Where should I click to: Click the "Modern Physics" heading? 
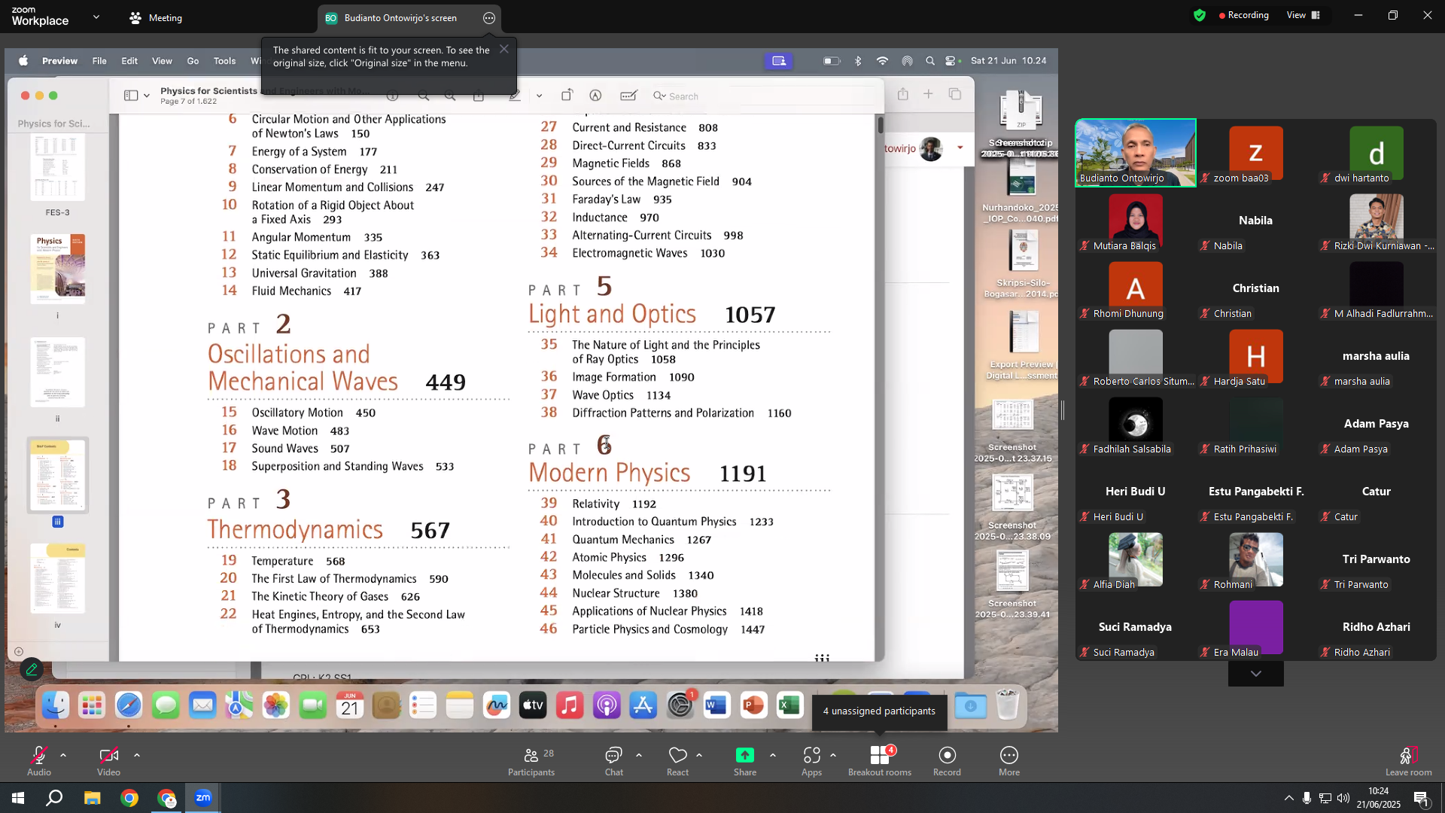point(610,473)
